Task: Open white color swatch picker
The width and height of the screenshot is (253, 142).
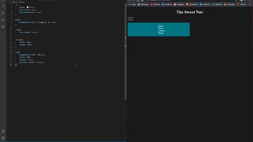Action: click(x=28, y=7)
